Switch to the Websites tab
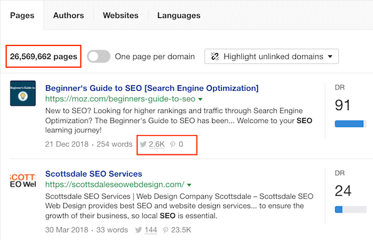This screenshot has width=373, height=240. [121, 16]
